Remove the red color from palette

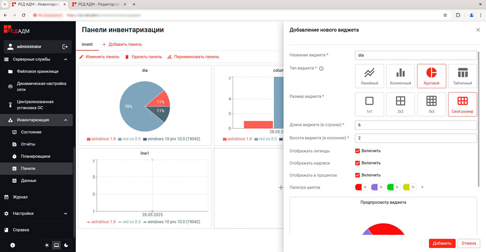(x=365, y=187)
